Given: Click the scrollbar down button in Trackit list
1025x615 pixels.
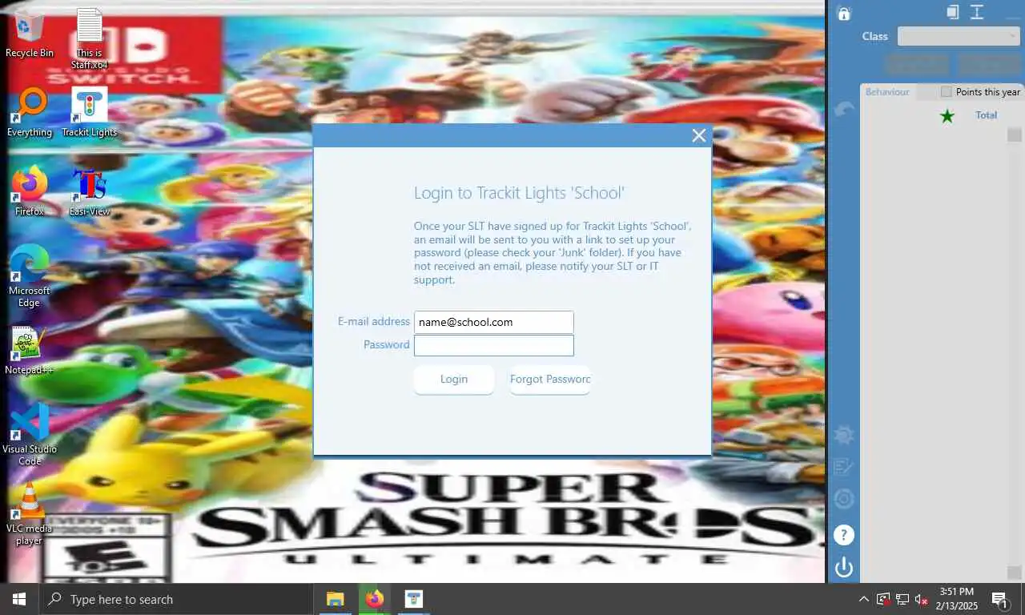Looking at the screenshot, I should pyautogui.click(x=1015, y=573).
